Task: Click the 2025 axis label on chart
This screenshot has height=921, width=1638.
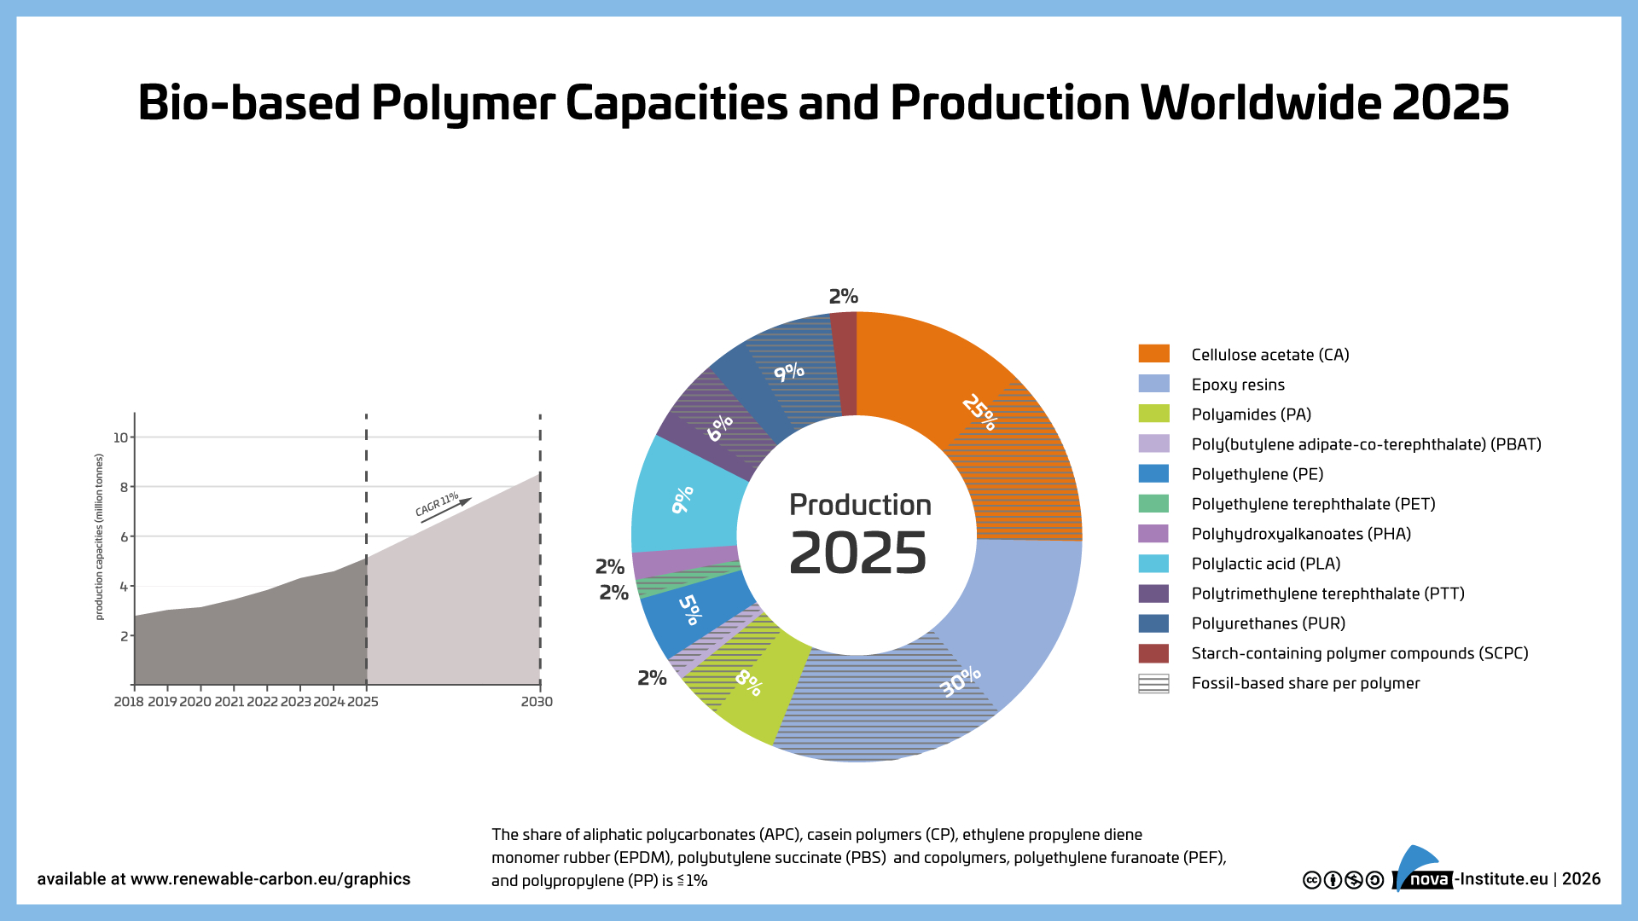Action: point(363,702)
